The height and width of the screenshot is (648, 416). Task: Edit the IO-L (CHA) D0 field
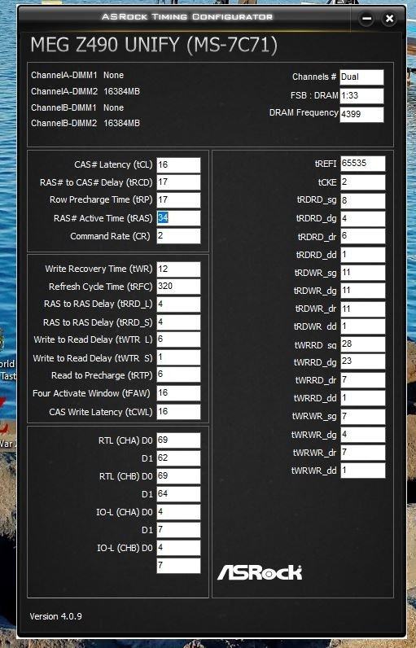coord(178,512)
